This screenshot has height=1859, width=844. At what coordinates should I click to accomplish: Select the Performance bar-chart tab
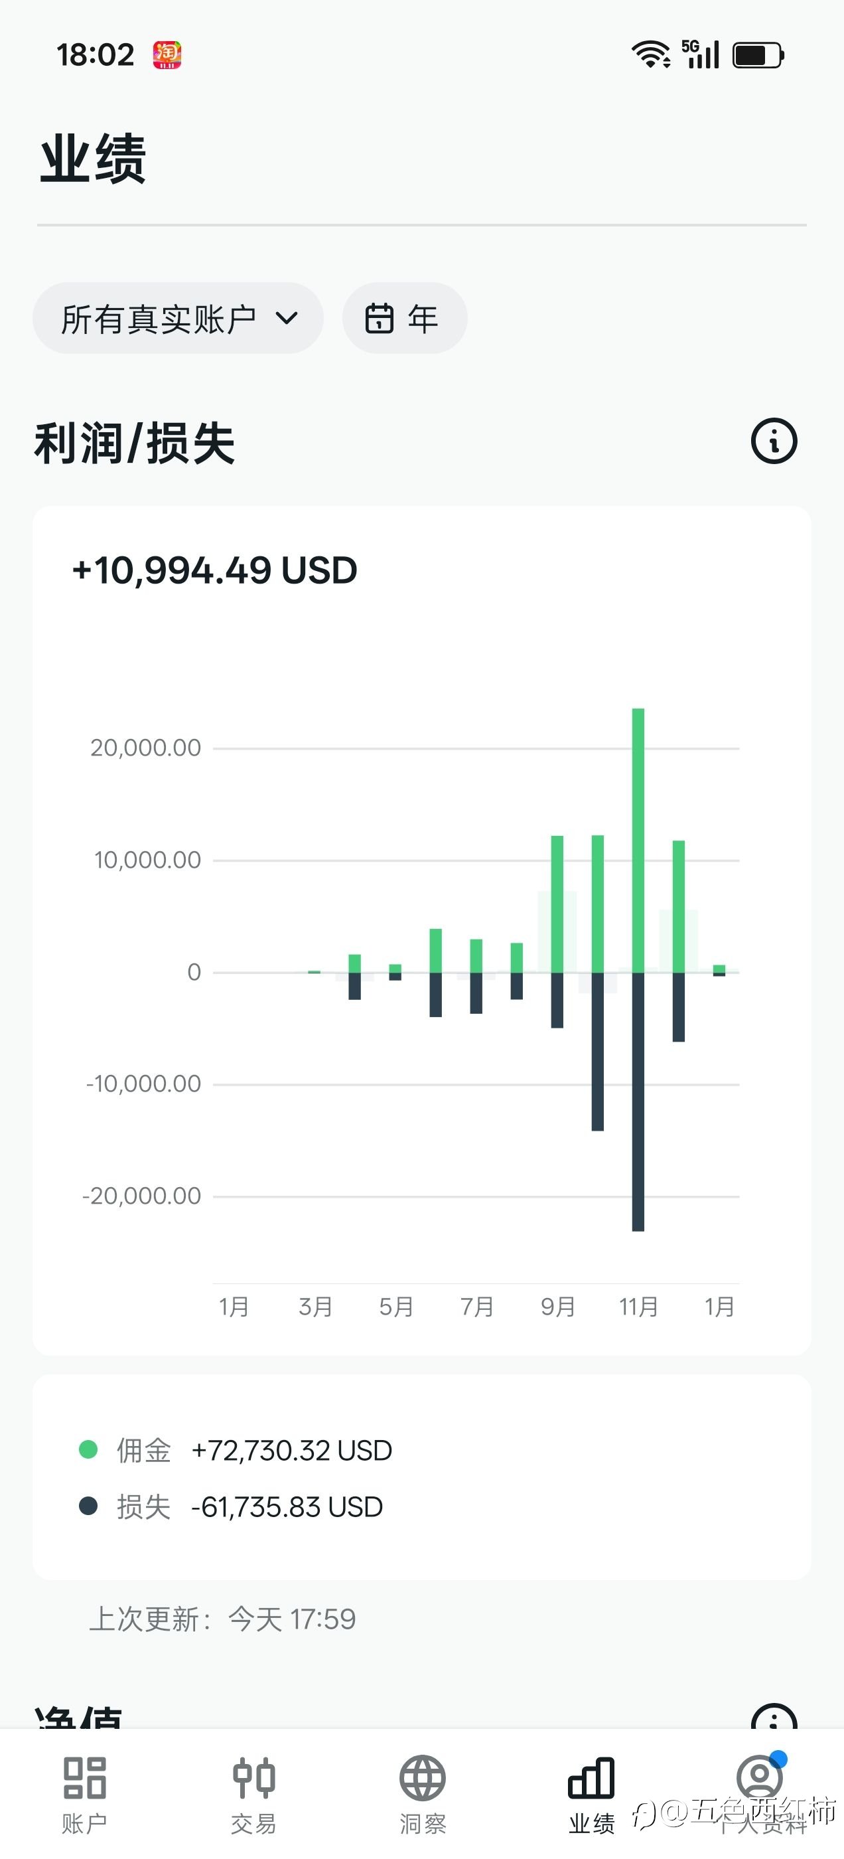(591, 1777)
